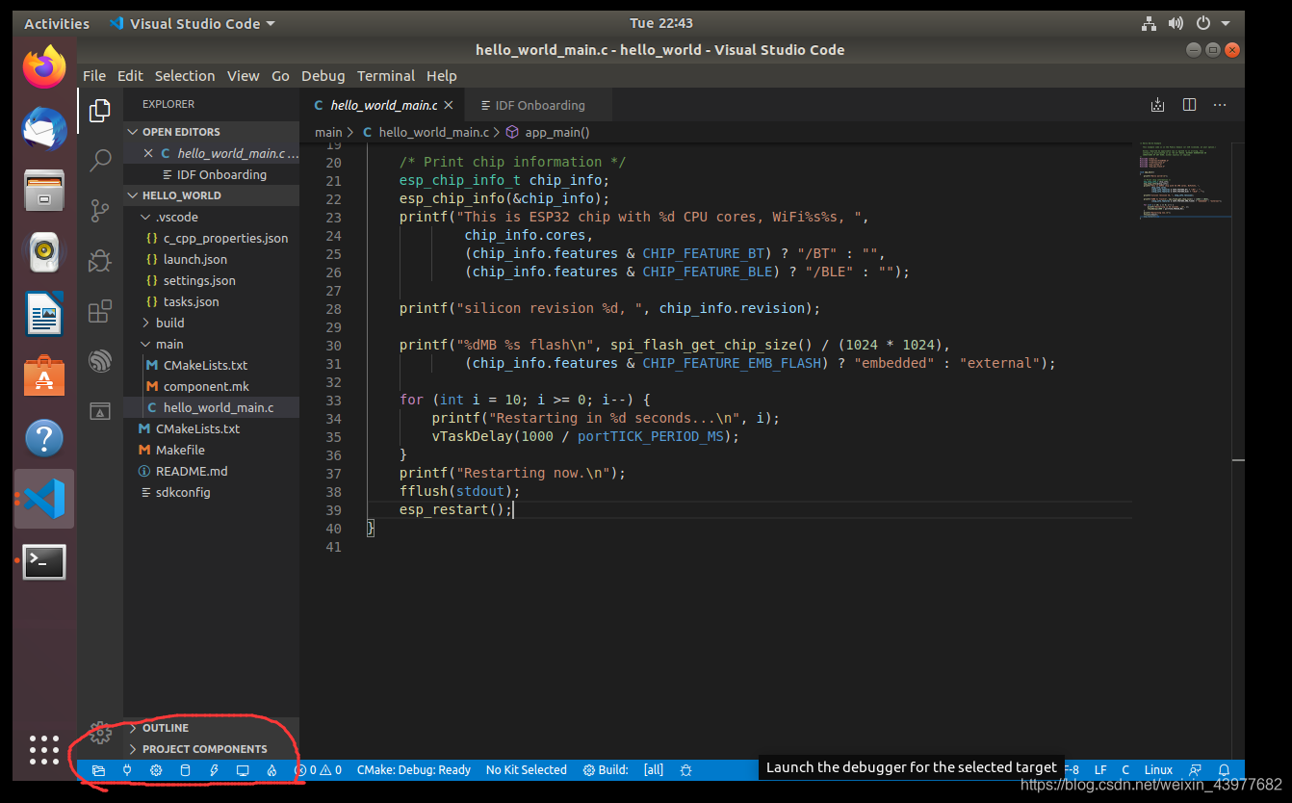Viewport: 1292px width, 803px height.
Task: Click ESP-IDF current project folder status icon
Action: point(98,770)
